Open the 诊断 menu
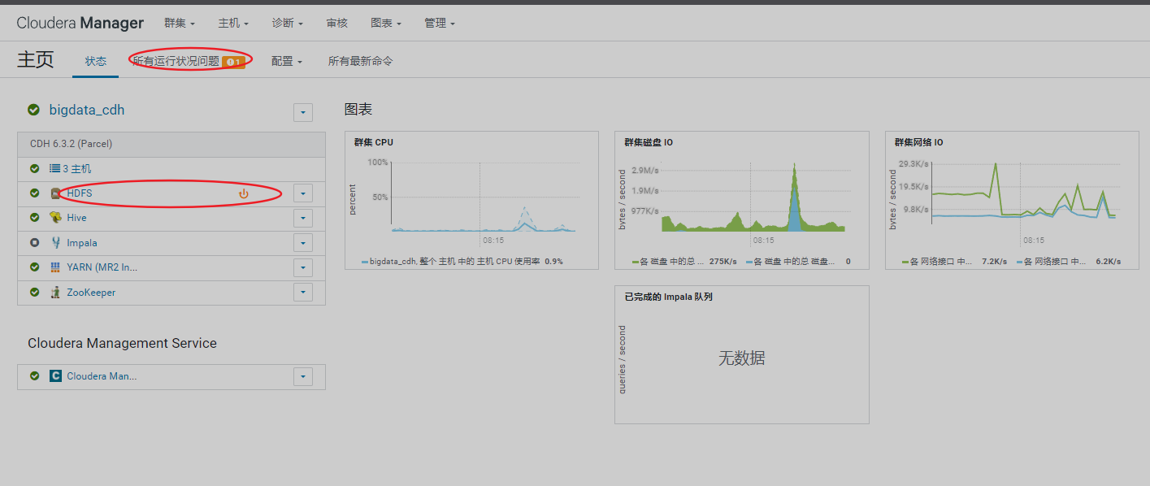Image resolution: width=1150 pixels, height=486 pixels. [287, 23]
